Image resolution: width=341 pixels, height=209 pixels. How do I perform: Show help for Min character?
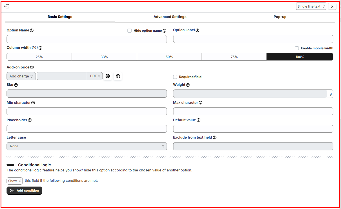(x=33, y=103)
